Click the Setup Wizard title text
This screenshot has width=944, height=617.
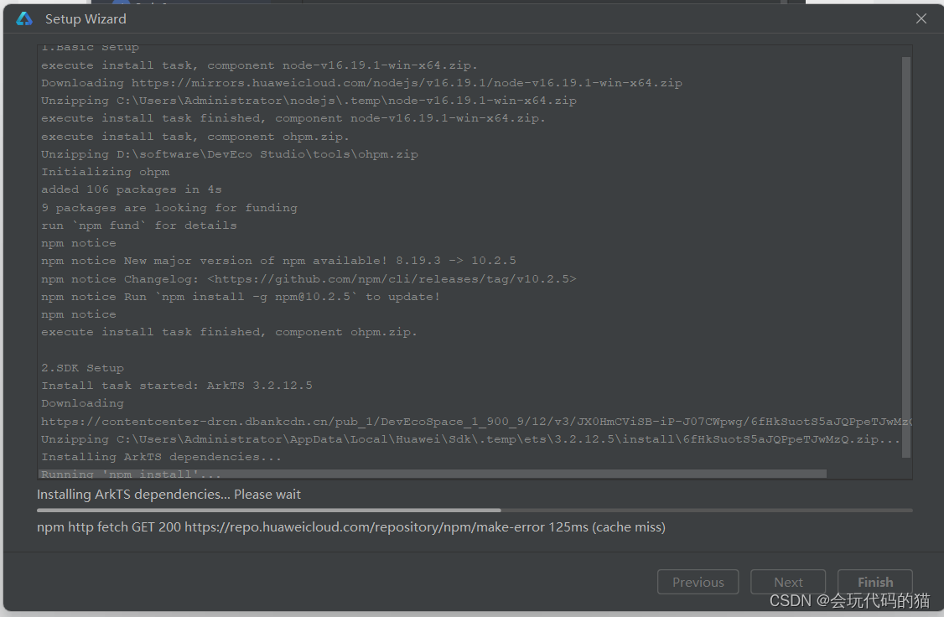click(86, 19)
